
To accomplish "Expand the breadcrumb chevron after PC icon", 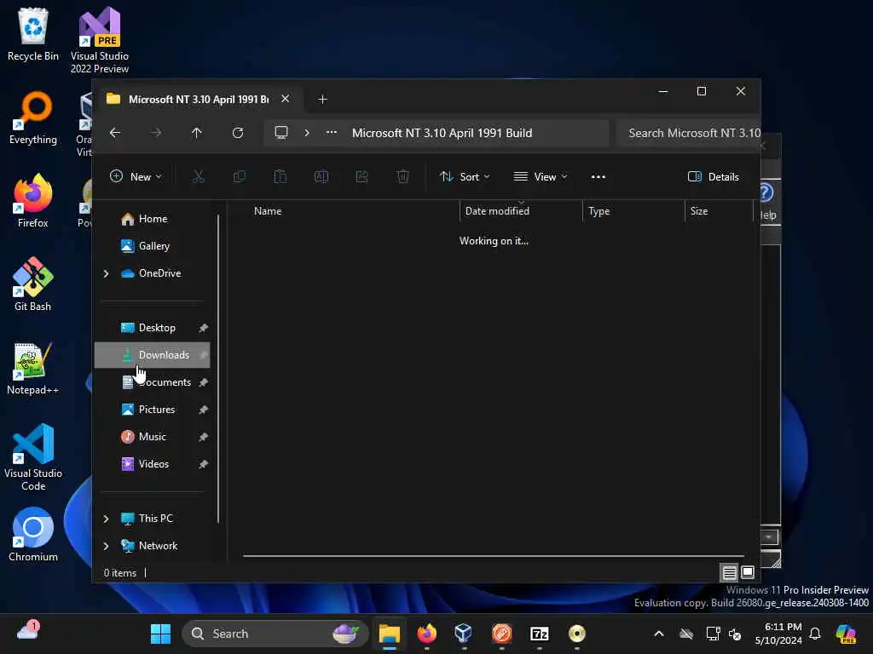I will 307,133.
